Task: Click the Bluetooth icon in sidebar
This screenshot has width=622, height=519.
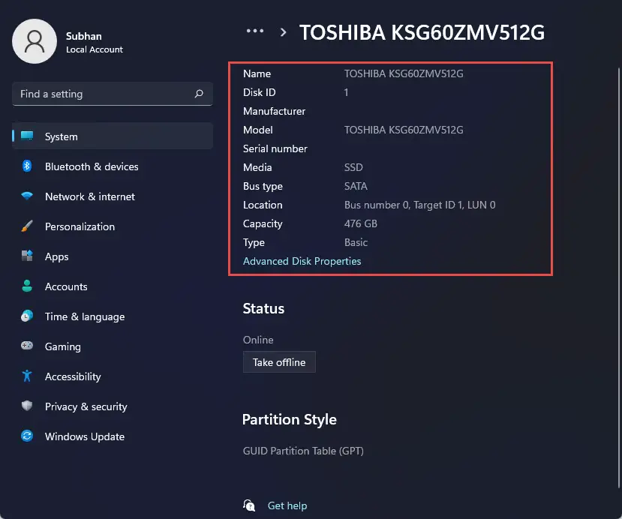Action: click(27, 166)
